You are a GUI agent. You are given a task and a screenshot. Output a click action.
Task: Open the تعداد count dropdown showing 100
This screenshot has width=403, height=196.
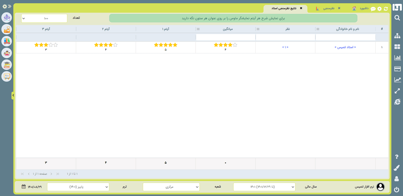coord(44,18)
